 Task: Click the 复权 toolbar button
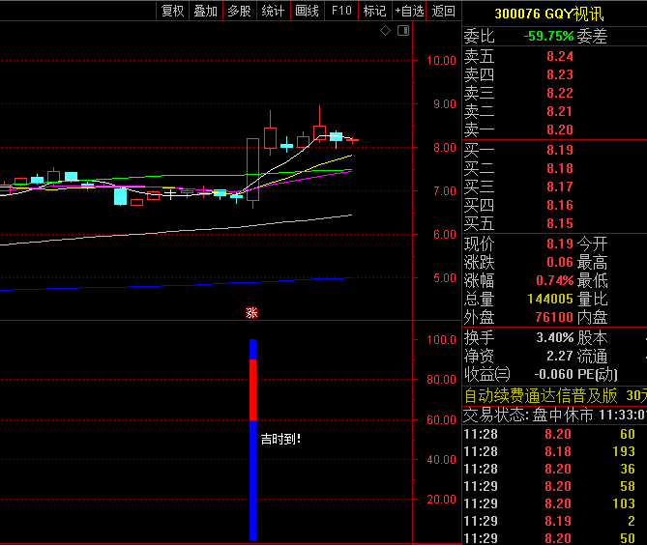172,11
